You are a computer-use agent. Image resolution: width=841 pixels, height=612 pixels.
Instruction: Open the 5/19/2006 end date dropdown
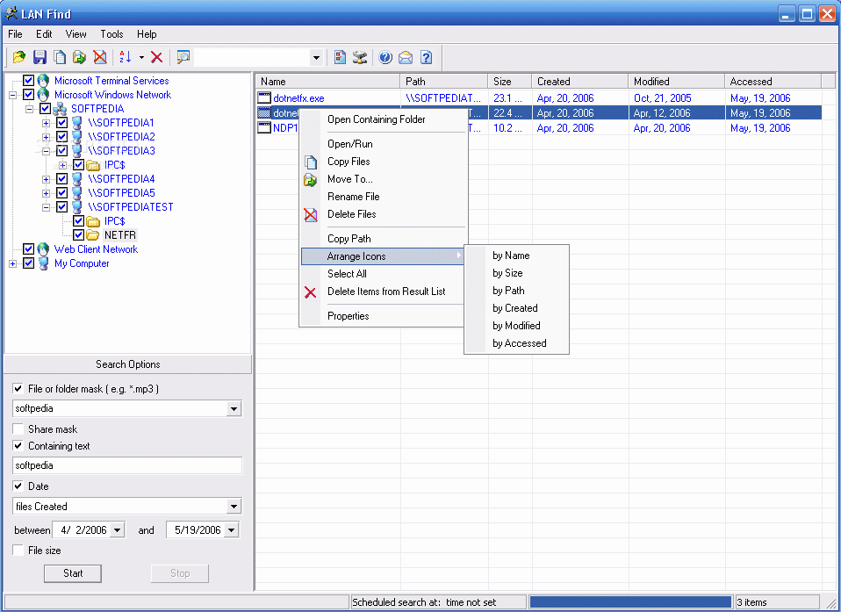(x=231, y=530)
